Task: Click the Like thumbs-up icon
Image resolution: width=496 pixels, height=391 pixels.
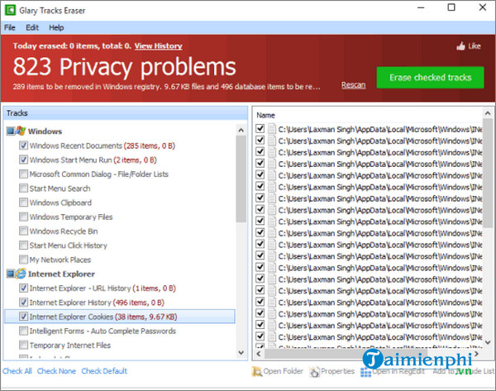Action: [x=460, y=46]
